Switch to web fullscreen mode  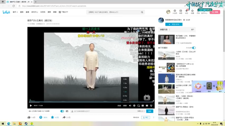click(147, 106)
